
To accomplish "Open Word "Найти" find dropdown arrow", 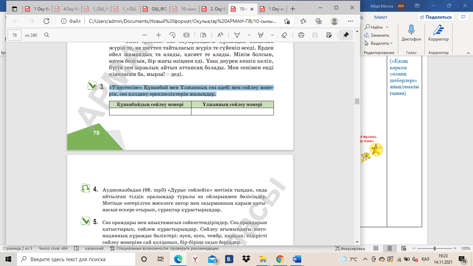I will [387, 27].
